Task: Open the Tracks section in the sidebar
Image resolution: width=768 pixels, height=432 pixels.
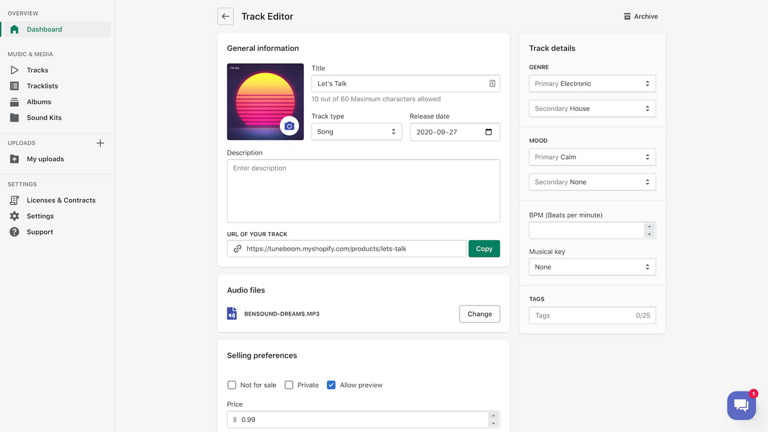Action: 37,70
